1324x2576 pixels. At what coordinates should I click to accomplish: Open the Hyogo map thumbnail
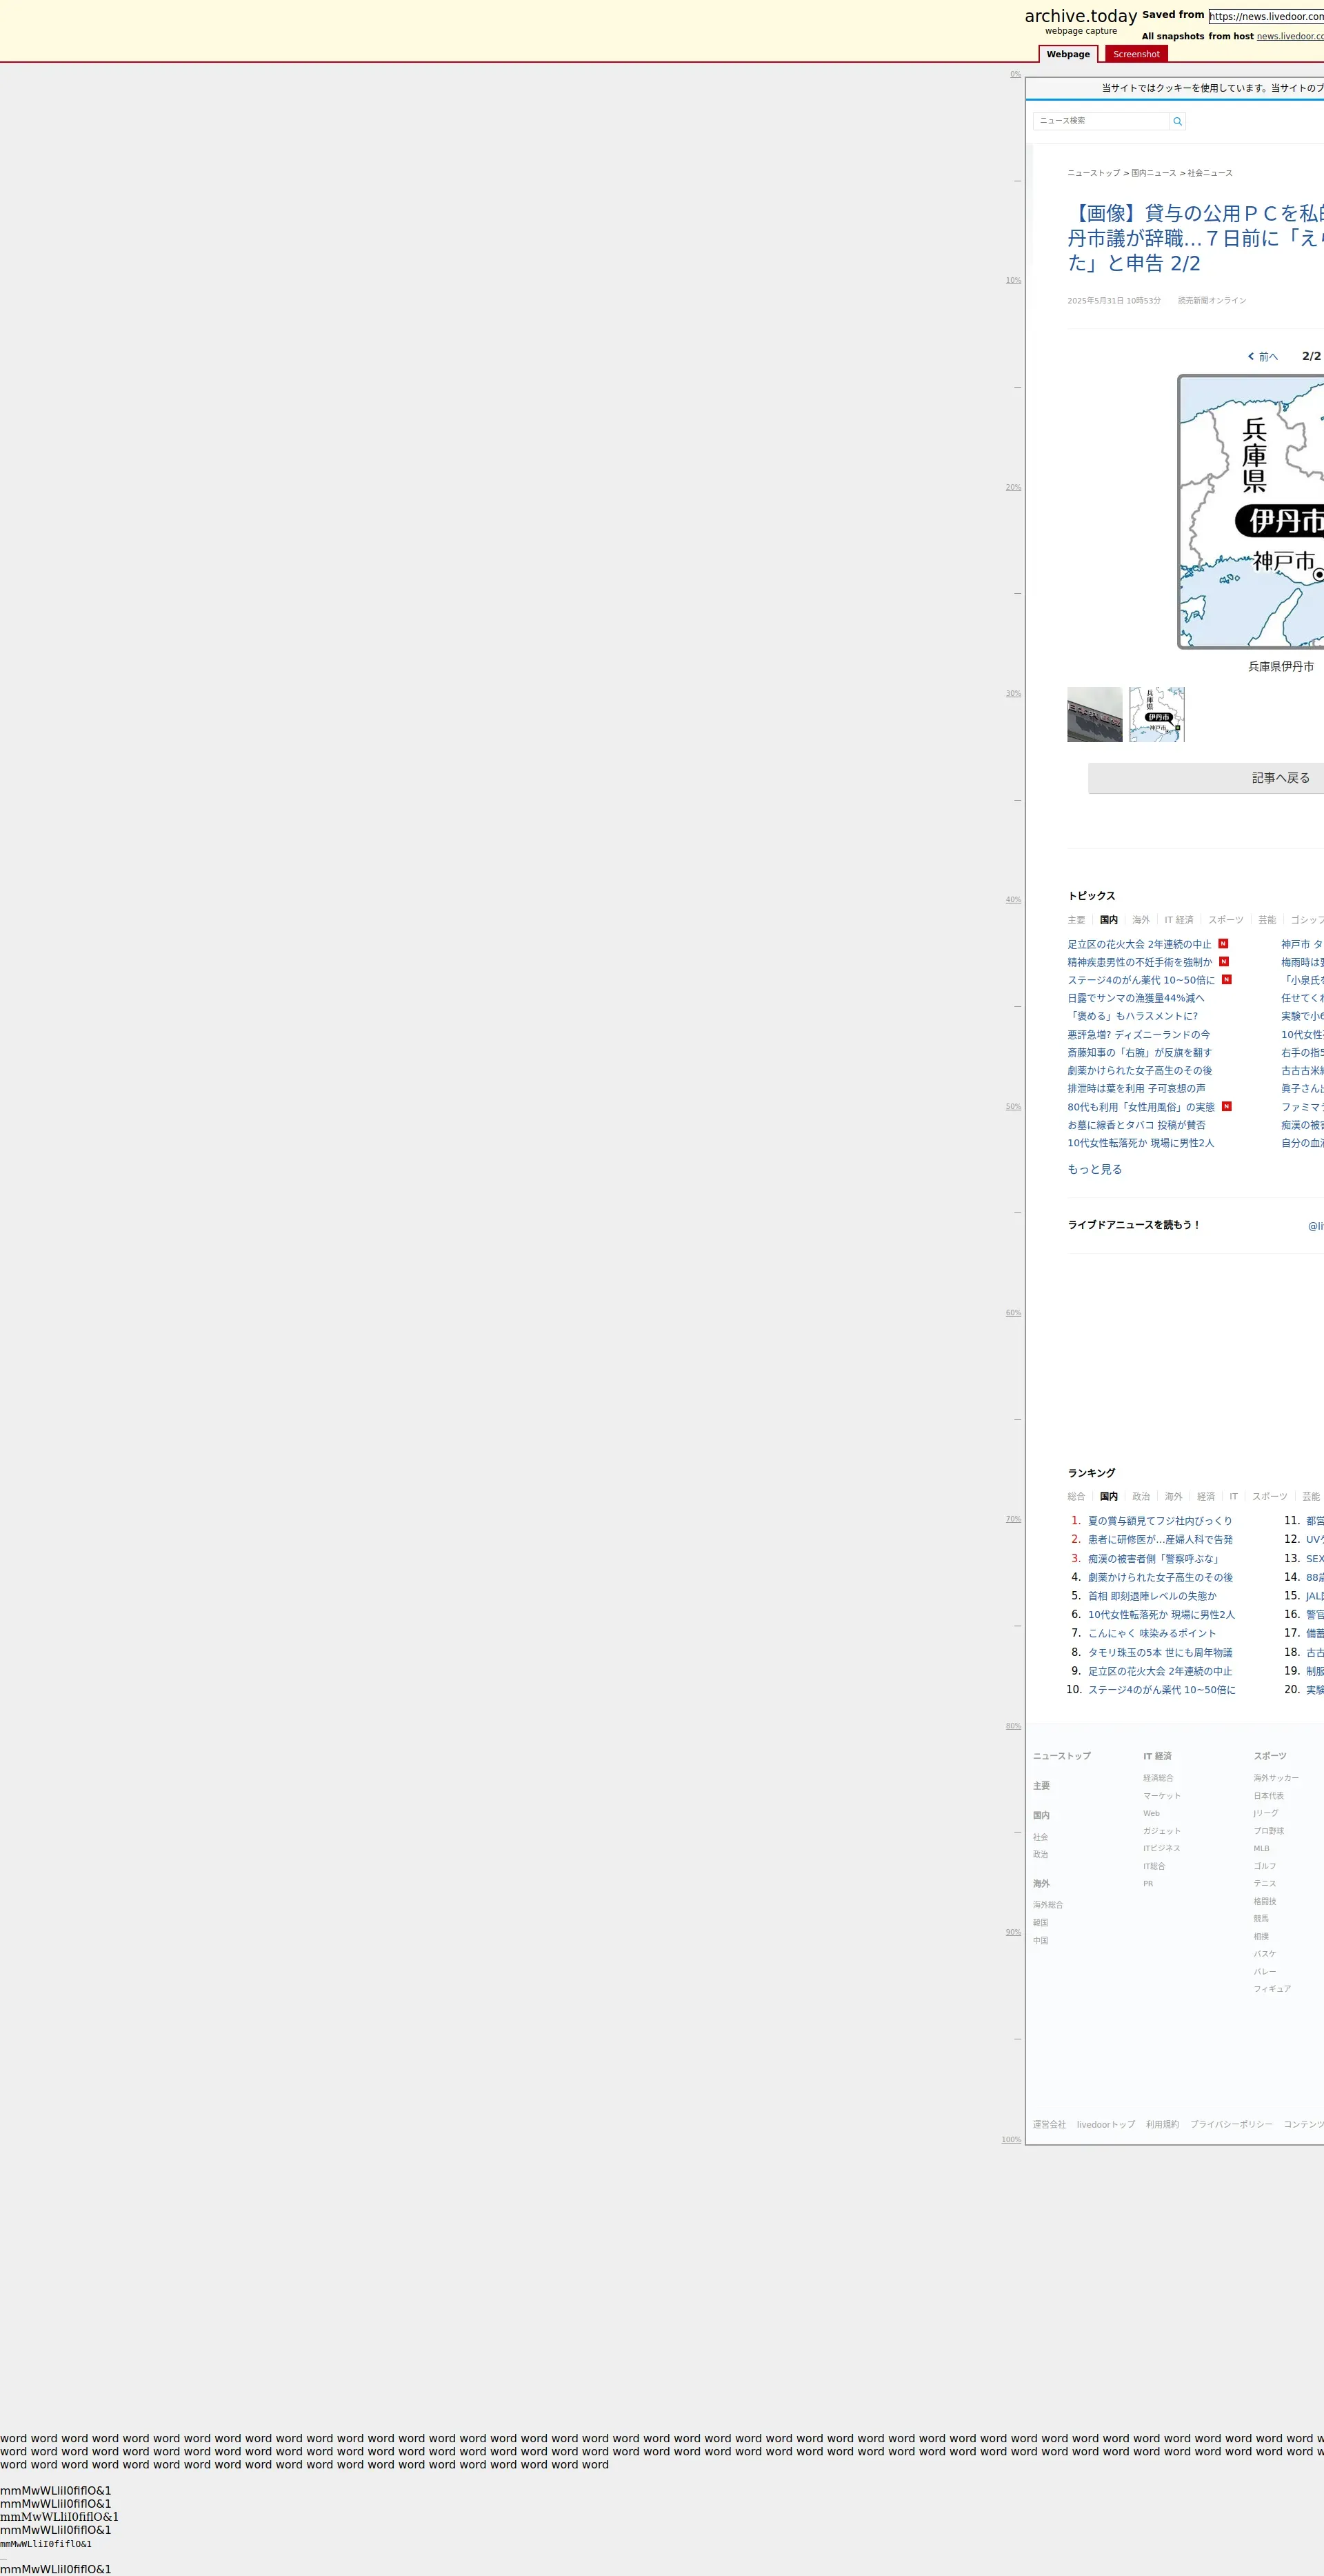1156,714
